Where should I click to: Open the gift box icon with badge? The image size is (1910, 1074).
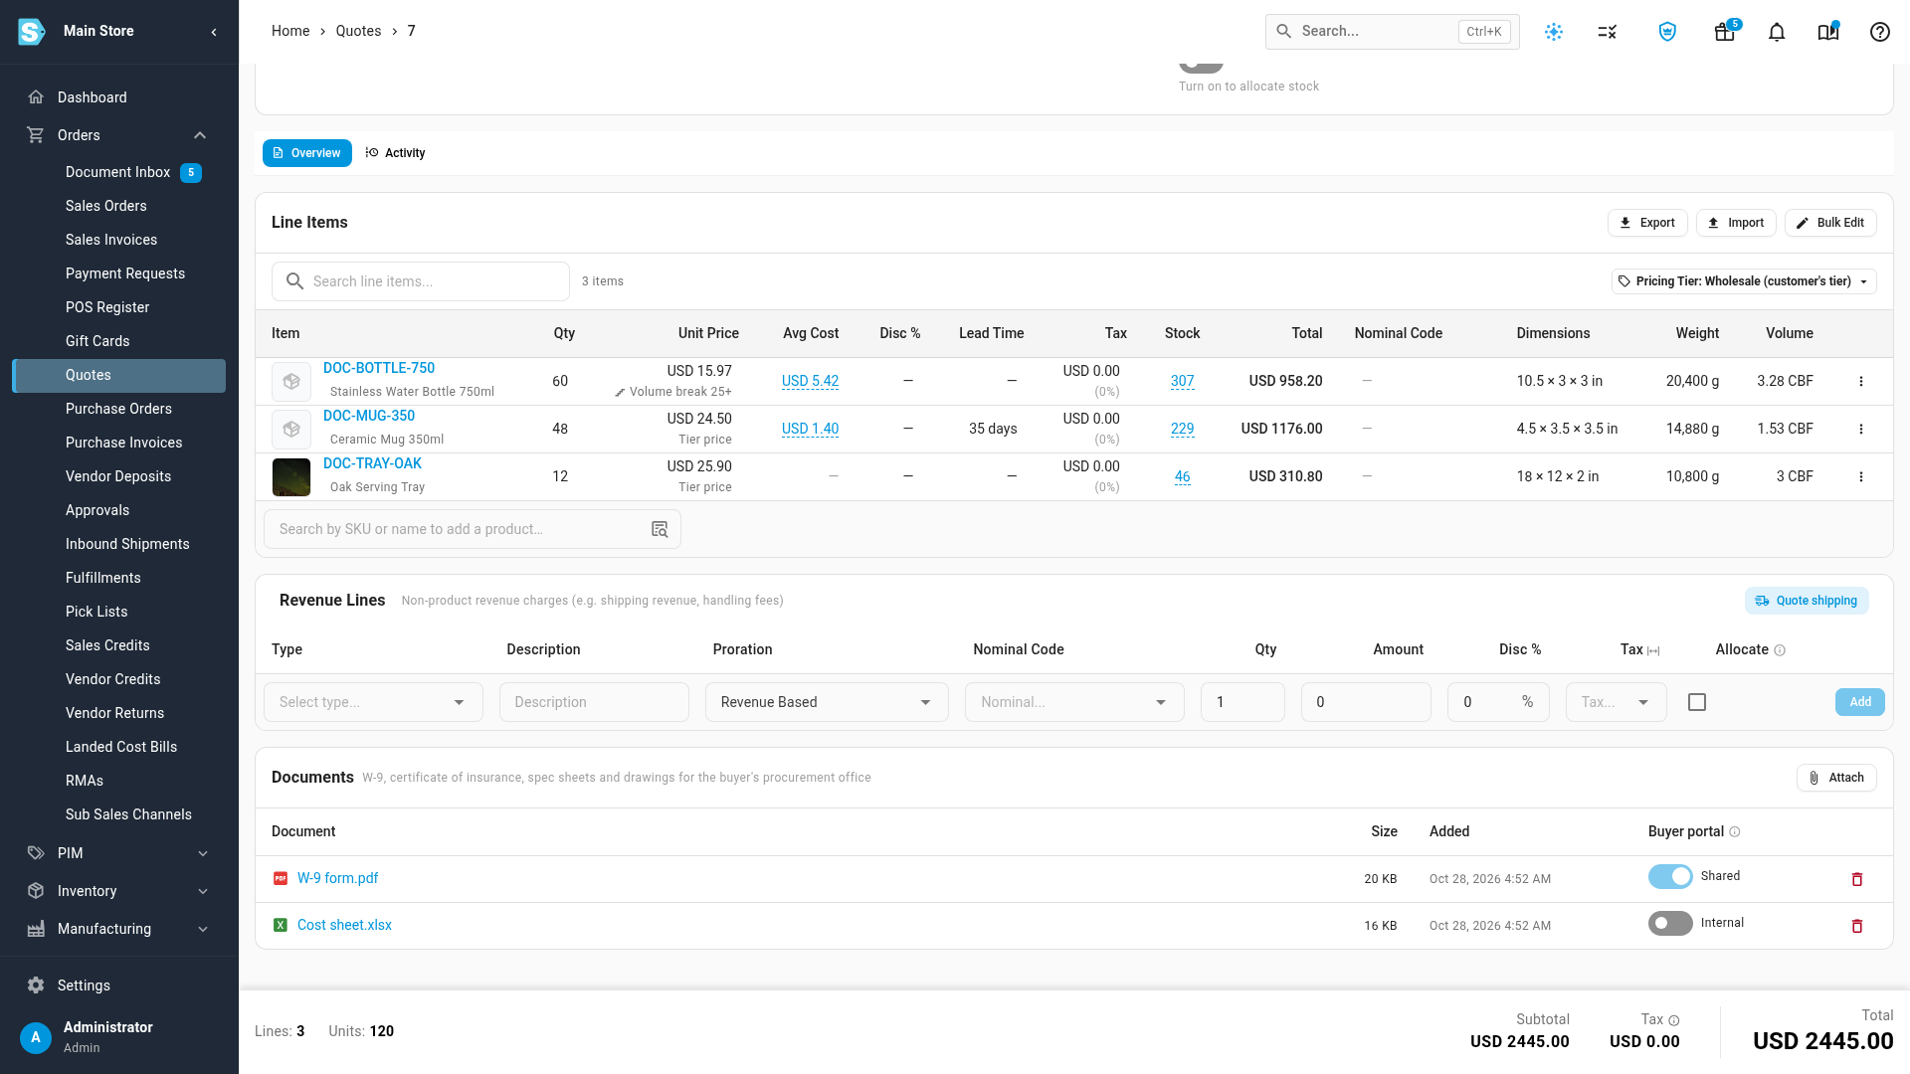pos(1725,32)
